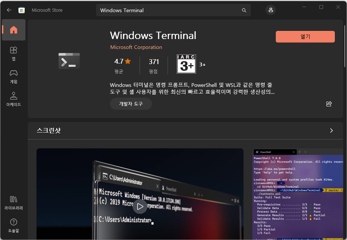
Task: Click the 3+ age rating text
Action: tap(202, 64)
